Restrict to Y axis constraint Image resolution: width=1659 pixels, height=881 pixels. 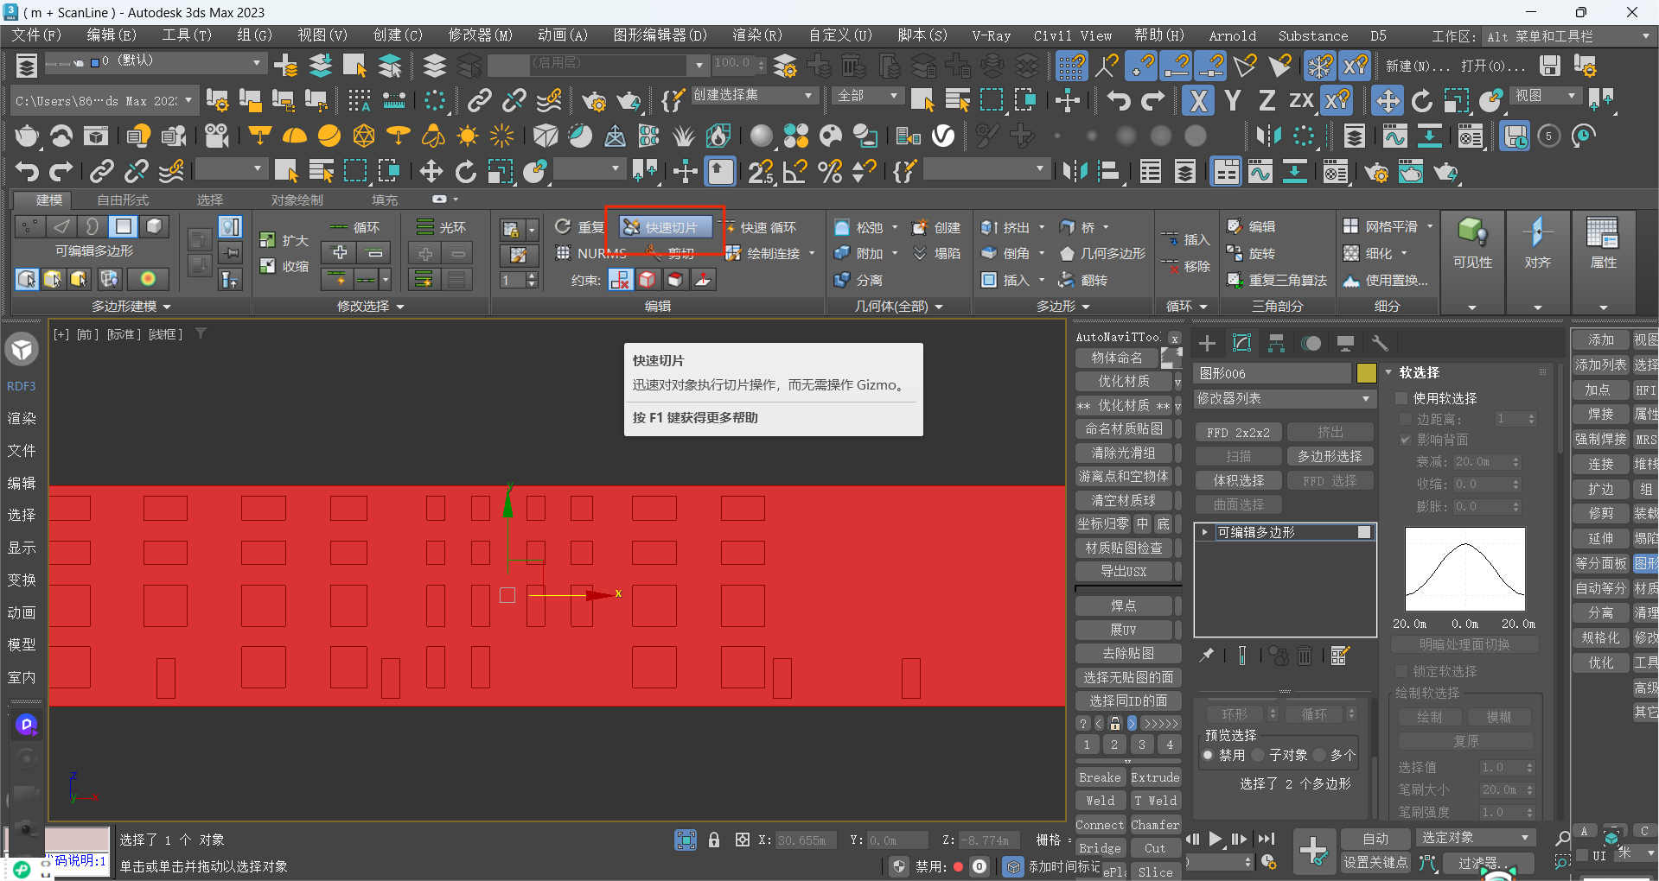coord(1233,101)
